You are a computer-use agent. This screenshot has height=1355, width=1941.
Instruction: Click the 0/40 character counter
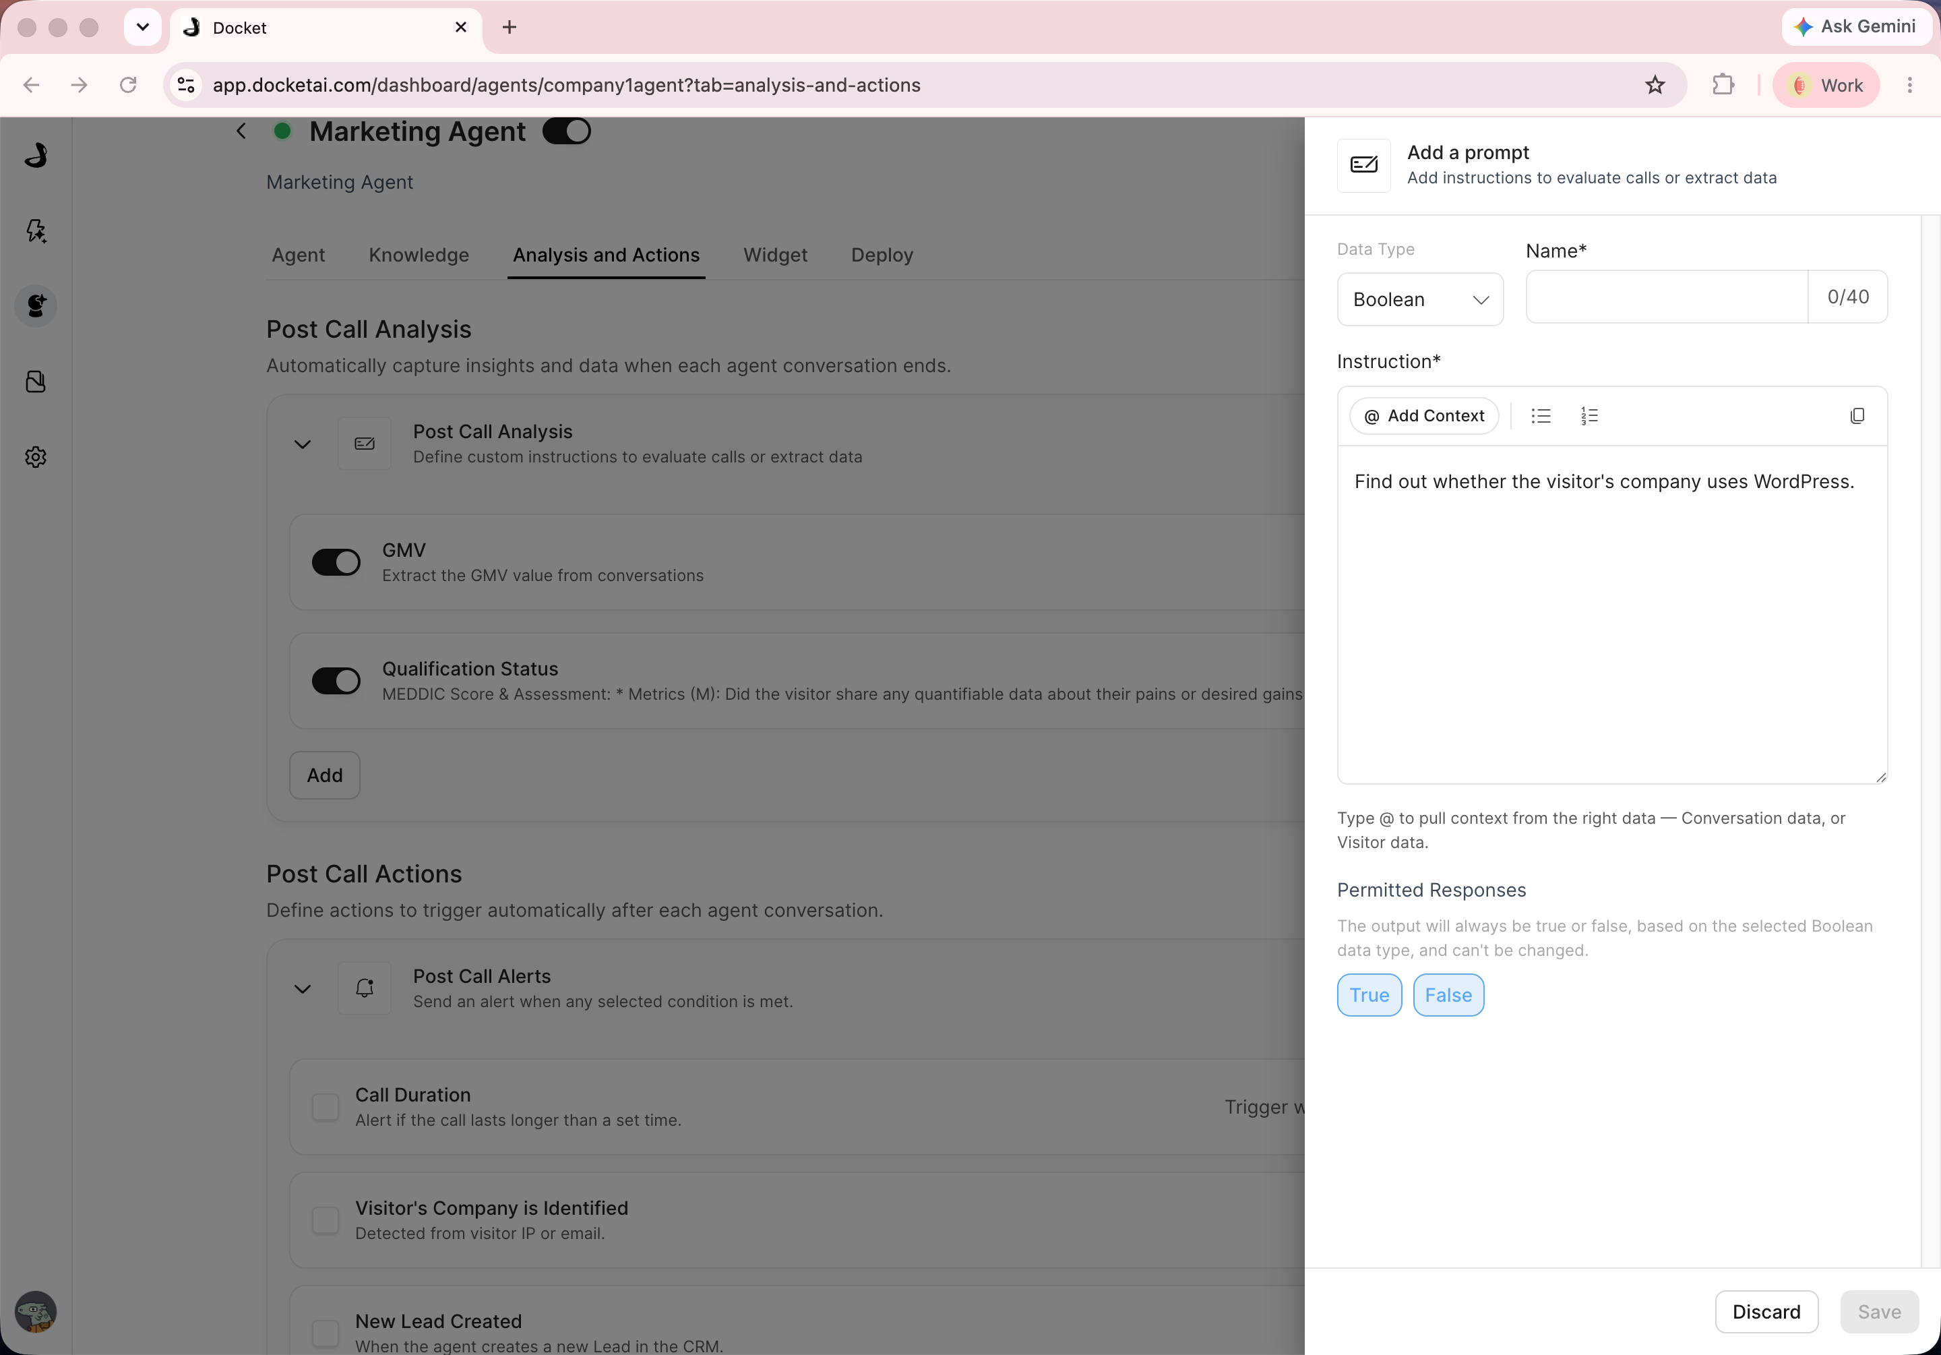pyautogui.click(x=1848, y=297)
